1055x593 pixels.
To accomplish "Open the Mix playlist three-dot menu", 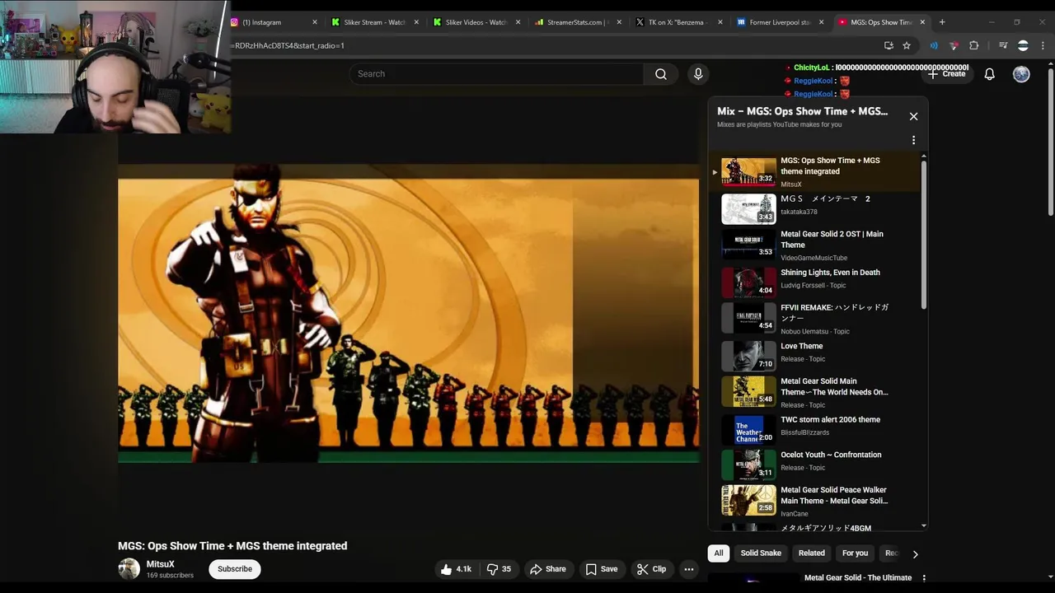I will pos(913,140).
